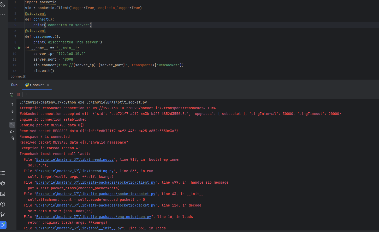This screenshot has width=379, height=232.
Task: Open the connect() breadcrumb popup
Action: [18, 76]
